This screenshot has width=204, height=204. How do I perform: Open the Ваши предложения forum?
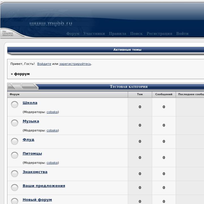44,186
